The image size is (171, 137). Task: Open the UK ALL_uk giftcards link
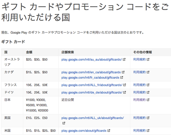[x=93, y=118]
